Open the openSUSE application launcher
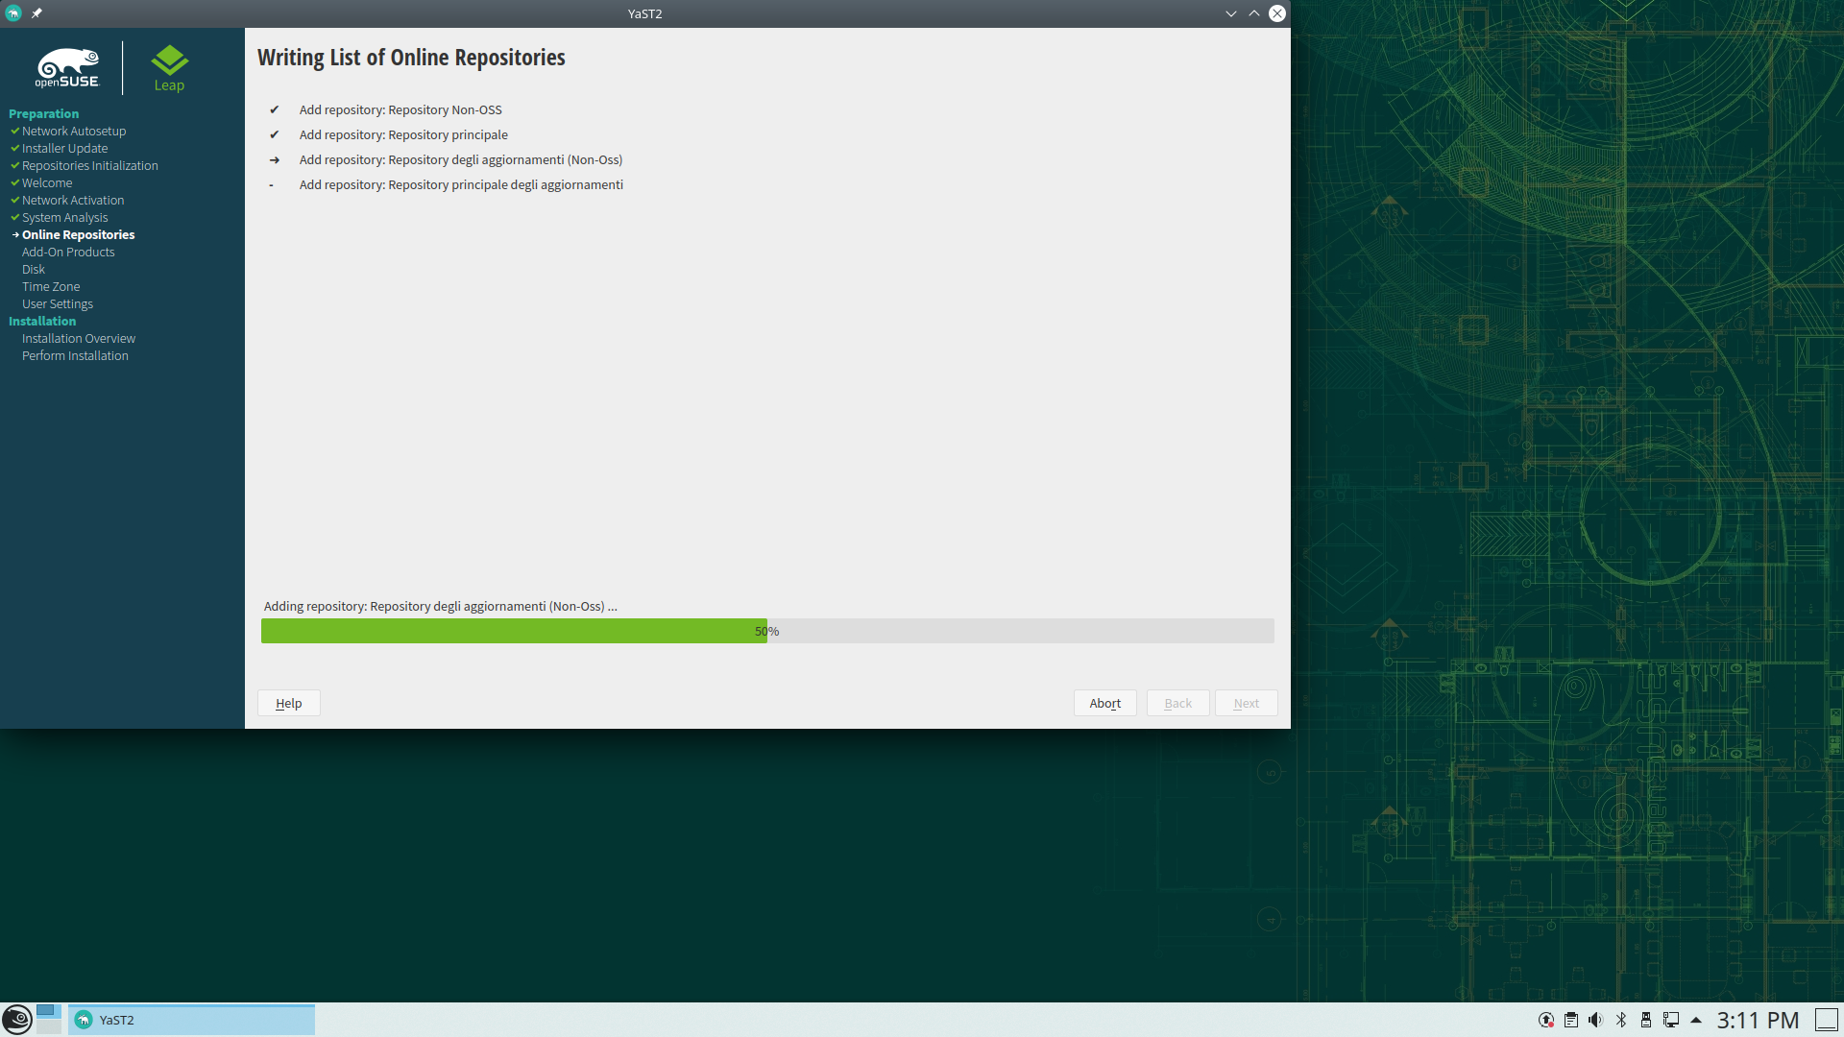 (x=17, y=1019)
